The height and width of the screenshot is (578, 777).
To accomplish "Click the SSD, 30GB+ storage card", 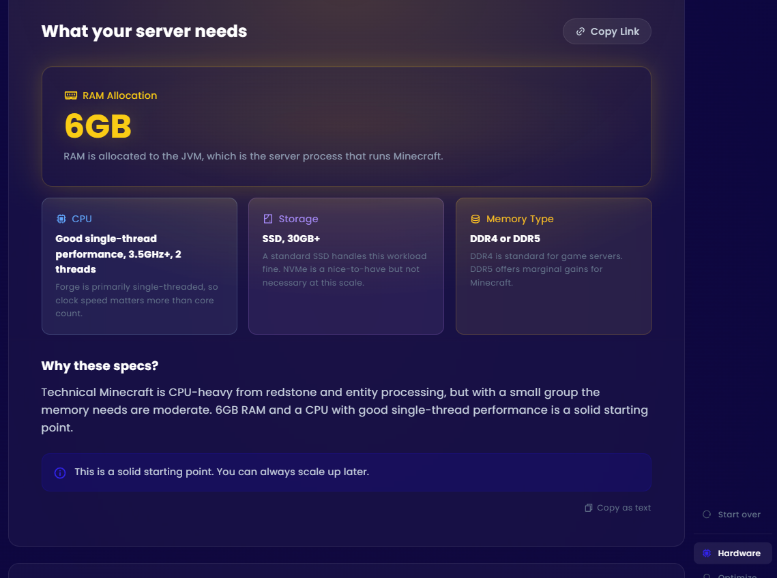I will click(x=346, y=266).
